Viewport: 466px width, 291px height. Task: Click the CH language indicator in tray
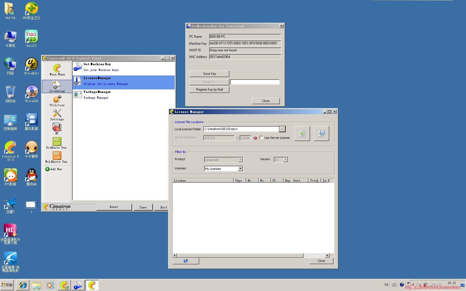[386, 285]
